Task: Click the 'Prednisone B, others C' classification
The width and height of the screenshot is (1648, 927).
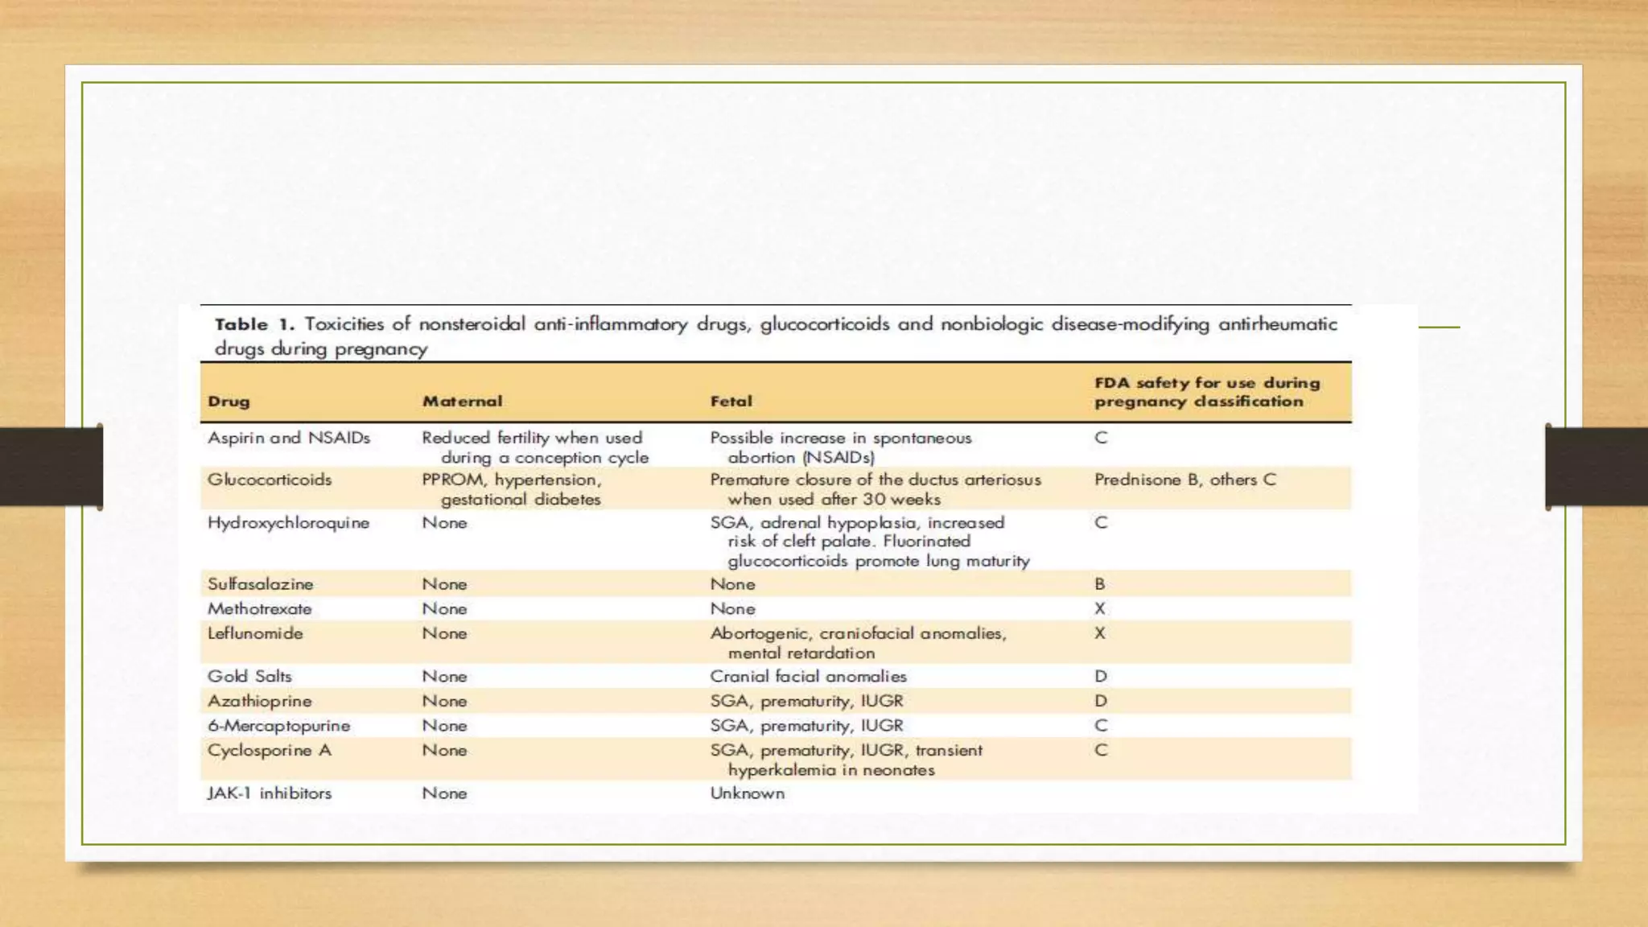Action: [x=1184, y=480]
